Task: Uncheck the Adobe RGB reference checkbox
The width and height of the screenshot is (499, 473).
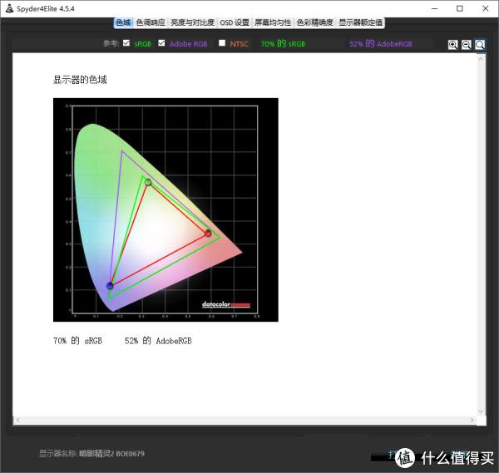Action: pyautogui.click(x=161, y=43)
